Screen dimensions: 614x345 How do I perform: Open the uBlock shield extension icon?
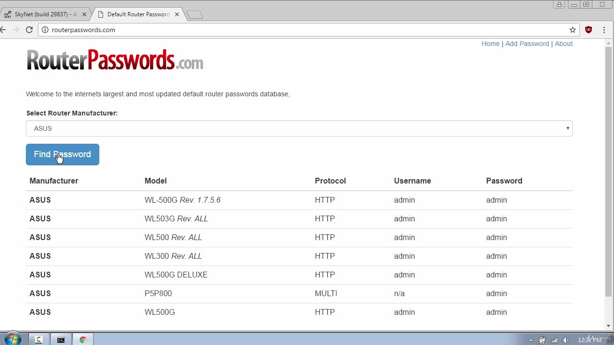[589, 30]
